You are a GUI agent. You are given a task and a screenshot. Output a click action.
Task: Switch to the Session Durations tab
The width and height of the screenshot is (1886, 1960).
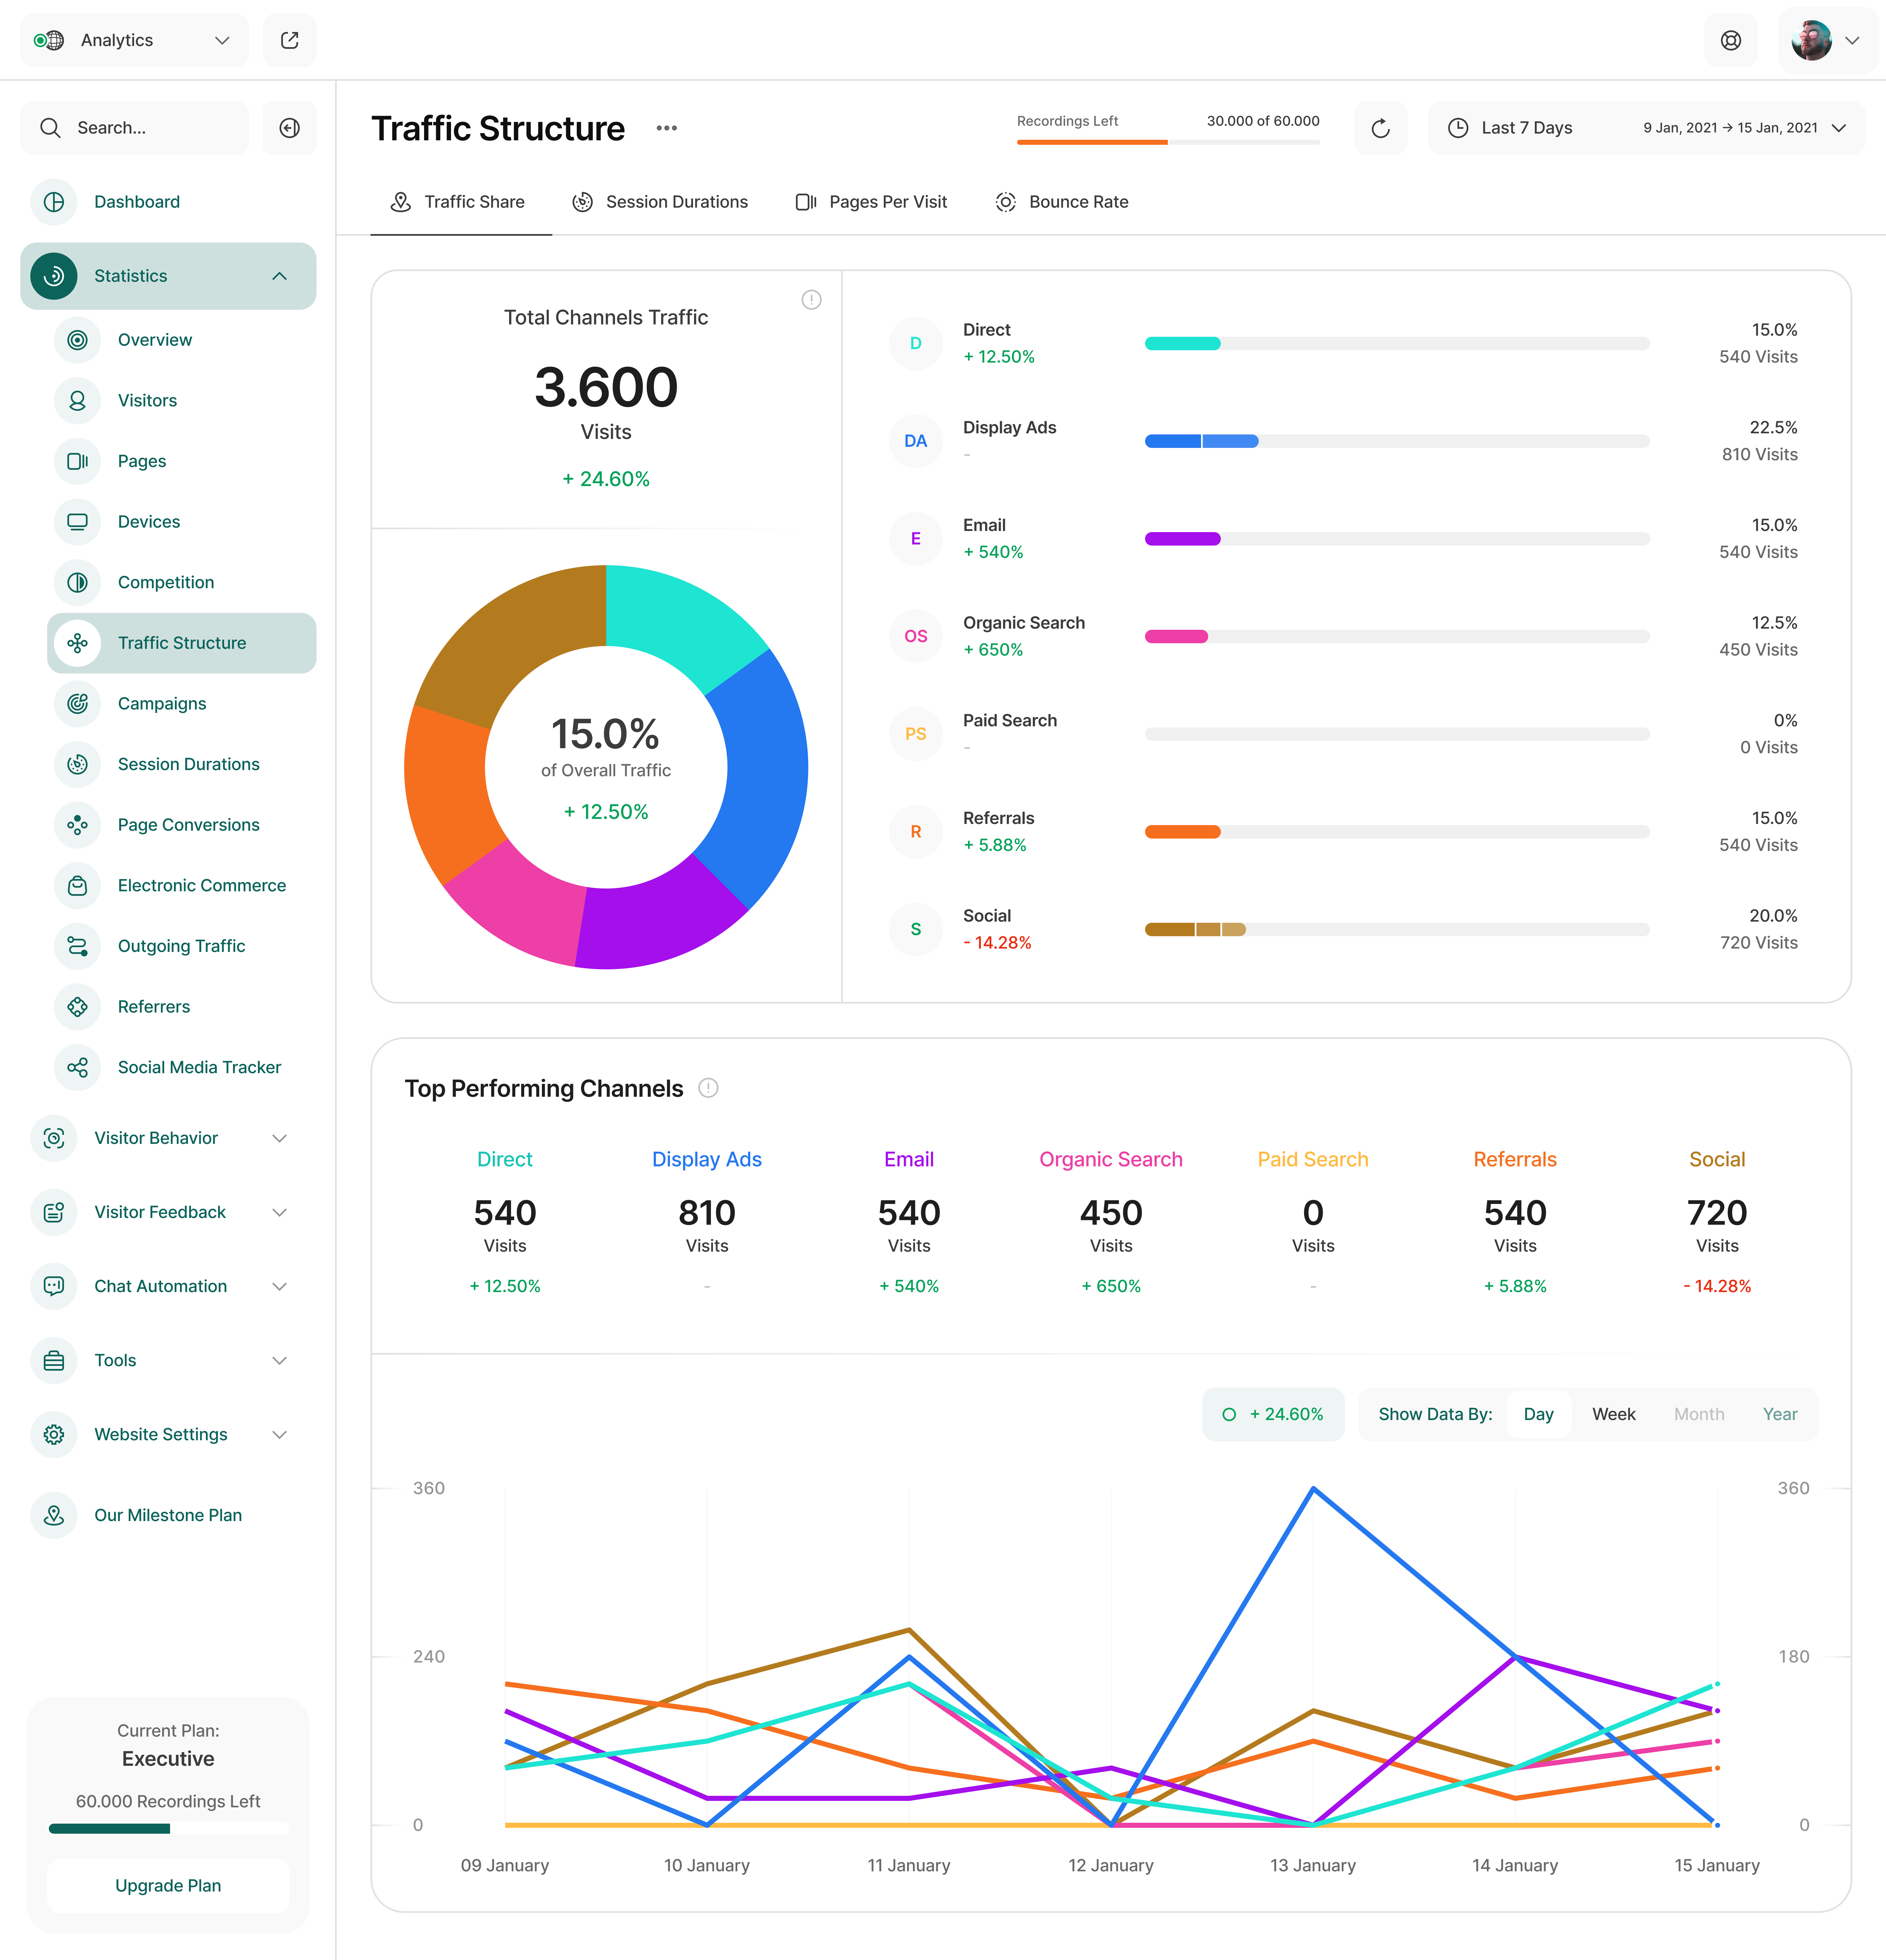pos(660,202)
